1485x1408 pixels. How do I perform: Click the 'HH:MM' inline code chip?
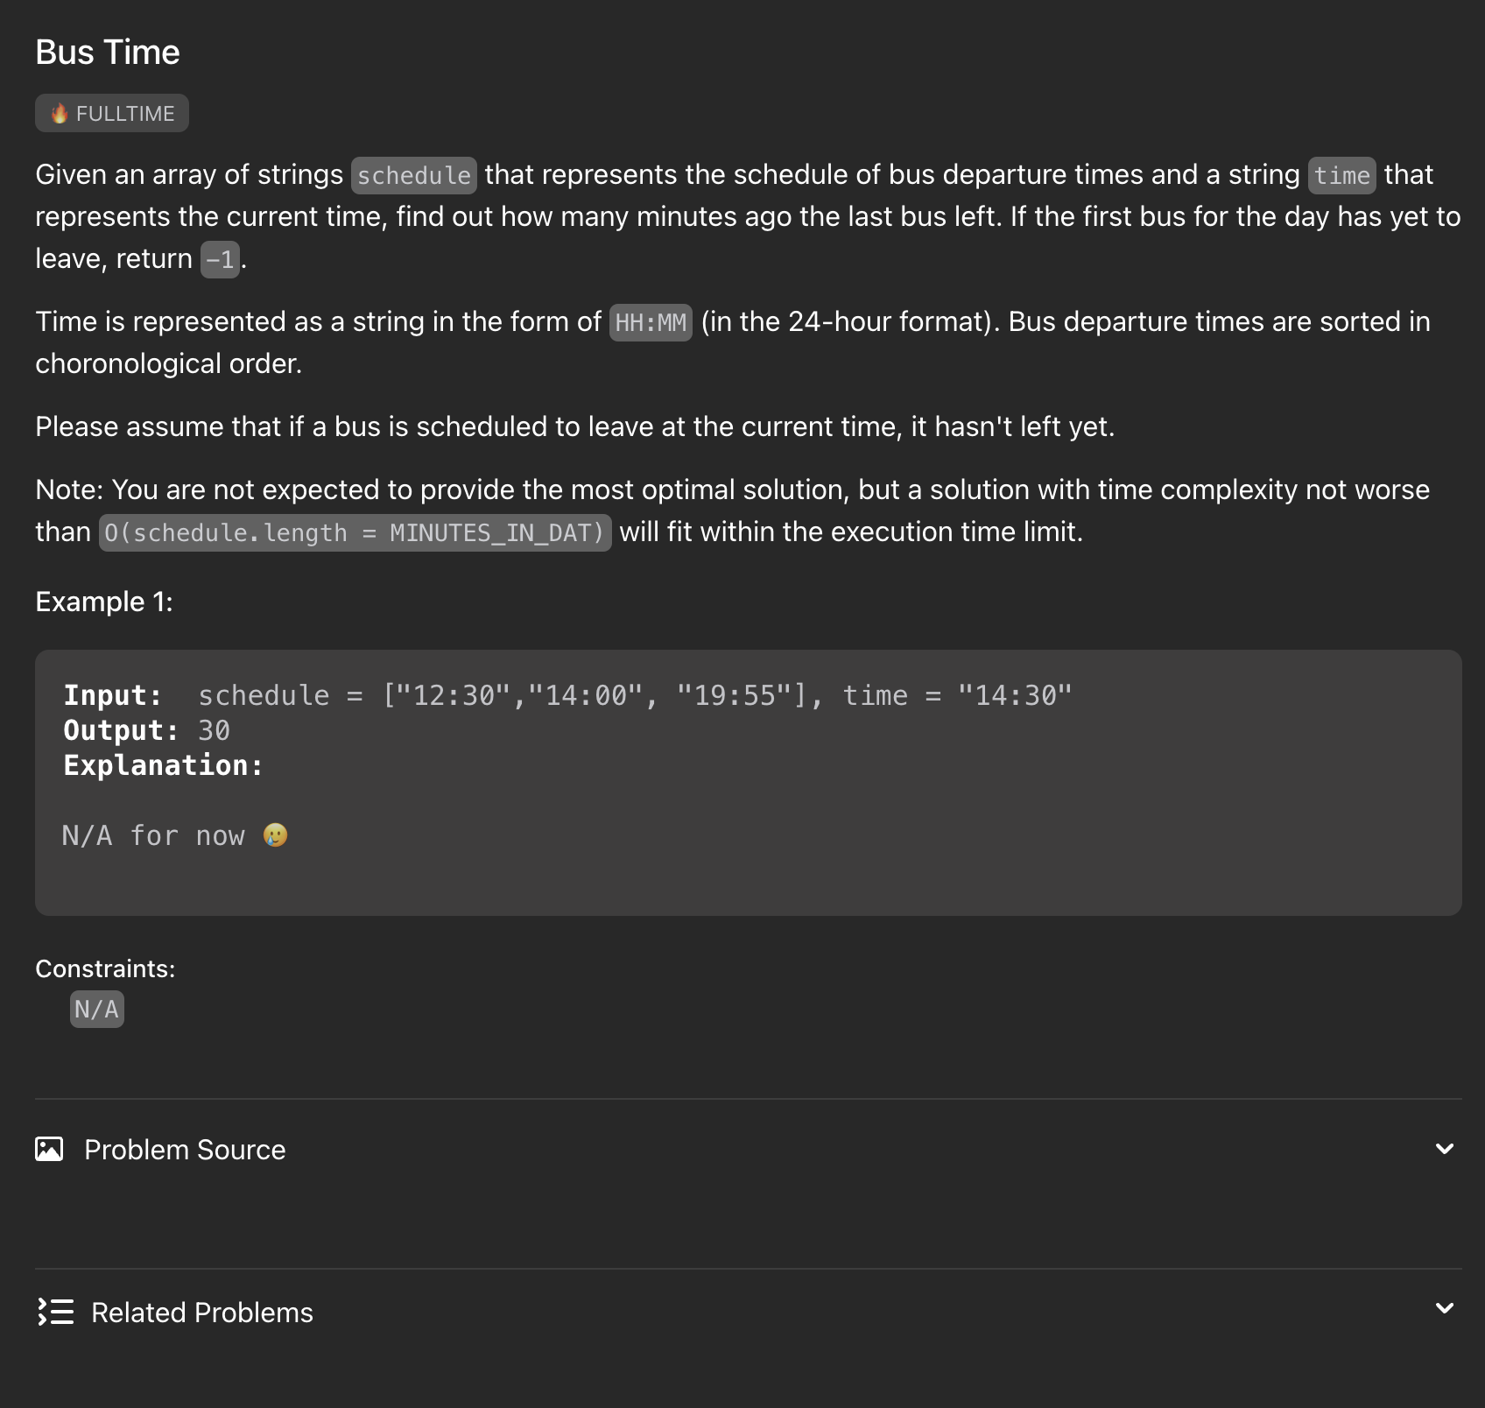[x=651, y=322]
